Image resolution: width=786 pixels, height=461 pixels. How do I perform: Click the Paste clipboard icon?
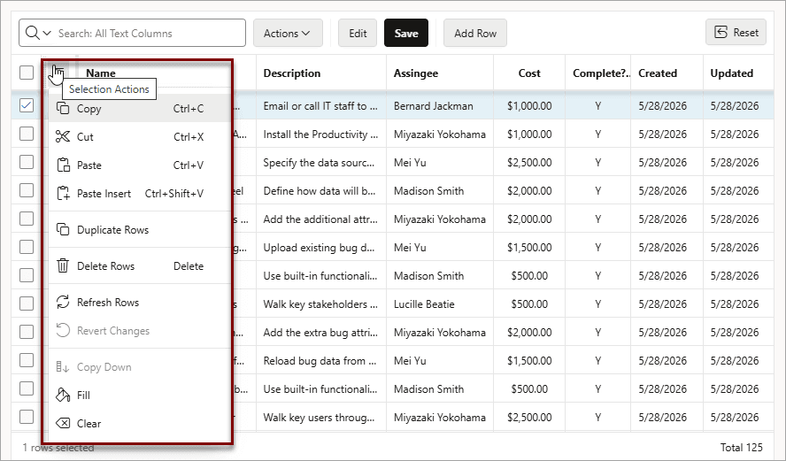click(x=63, y=165)
